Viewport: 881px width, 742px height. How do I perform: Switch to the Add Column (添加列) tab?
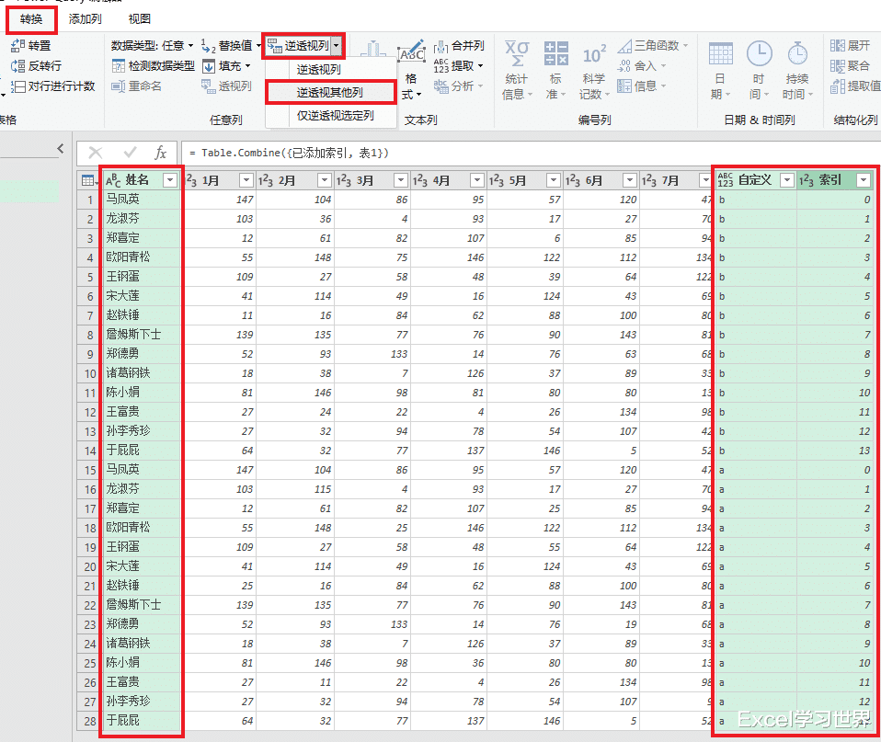click(85, 19)
